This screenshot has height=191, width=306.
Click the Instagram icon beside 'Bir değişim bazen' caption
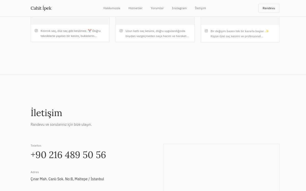tap(206, 31)
